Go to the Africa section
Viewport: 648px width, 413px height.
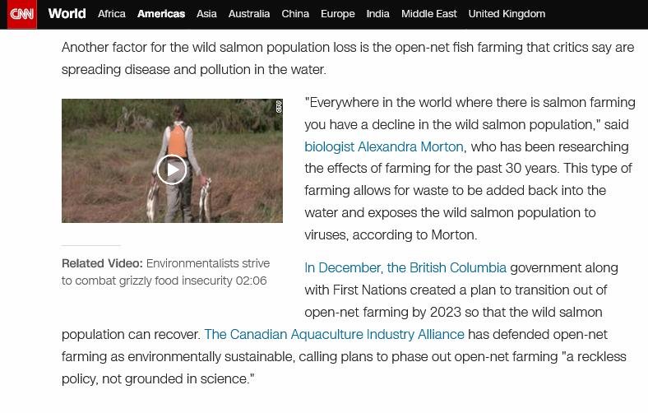point(112,14)
